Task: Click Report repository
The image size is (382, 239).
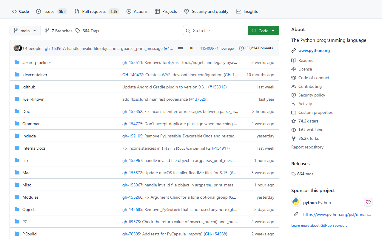Action: click(307, 147)
